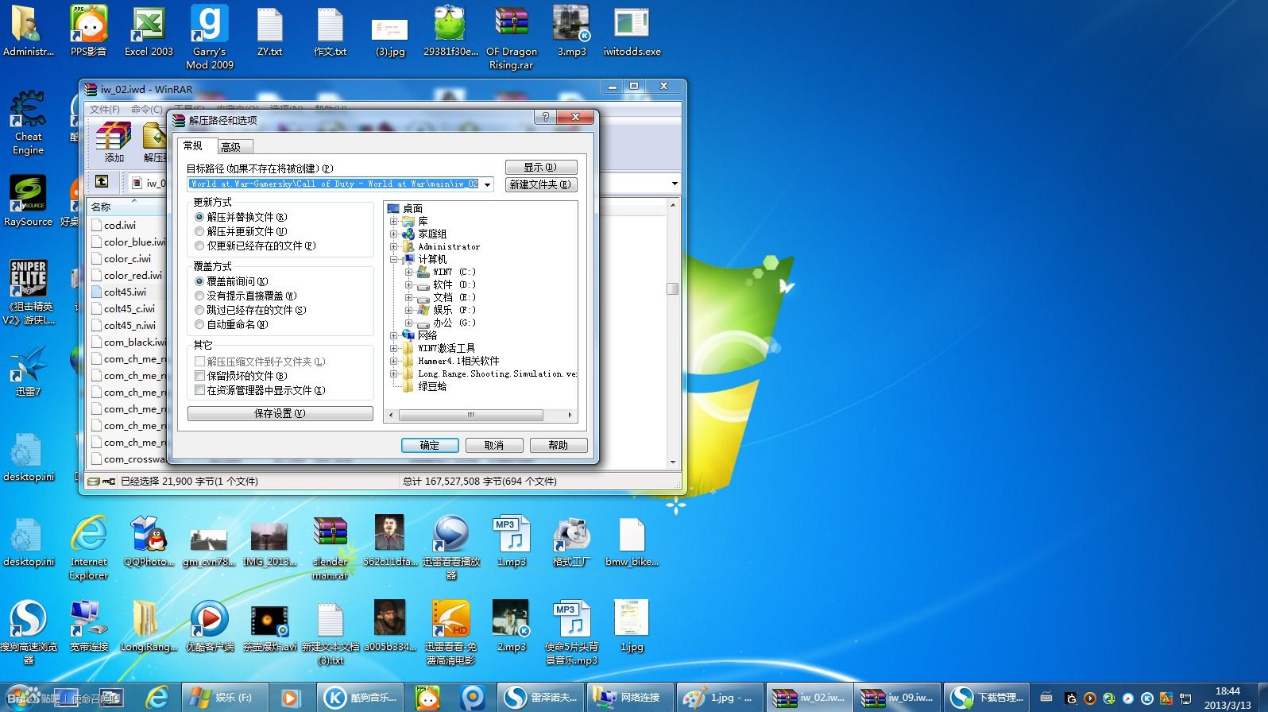Open Sniper Elite V2 desktop shortcut

[28, 292]
